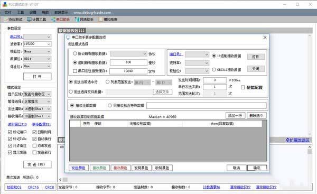
Task: Click 打开 button in the dialog
Action: coord(256,57)
